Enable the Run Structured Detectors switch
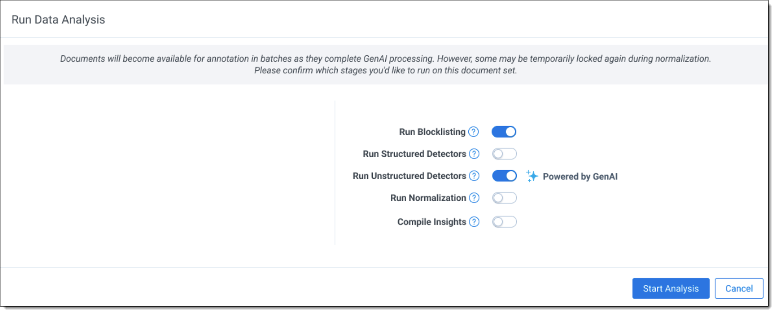 click(504, 154)
